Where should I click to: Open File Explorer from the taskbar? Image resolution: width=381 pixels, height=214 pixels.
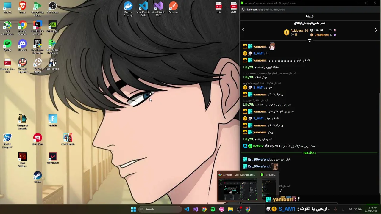tap(230, 209)
